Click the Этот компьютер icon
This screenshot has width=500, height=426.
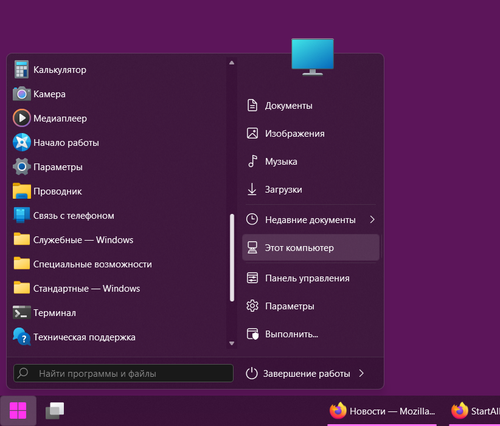tap(252, 247)
